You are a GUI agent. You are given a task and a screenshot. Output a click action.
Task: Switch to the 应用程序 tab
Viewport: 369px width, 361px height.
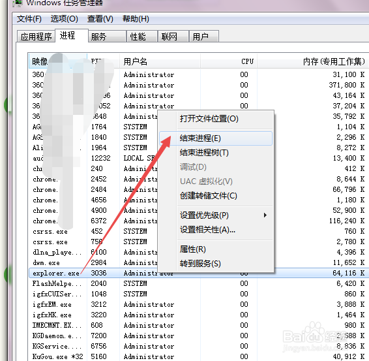36,37
